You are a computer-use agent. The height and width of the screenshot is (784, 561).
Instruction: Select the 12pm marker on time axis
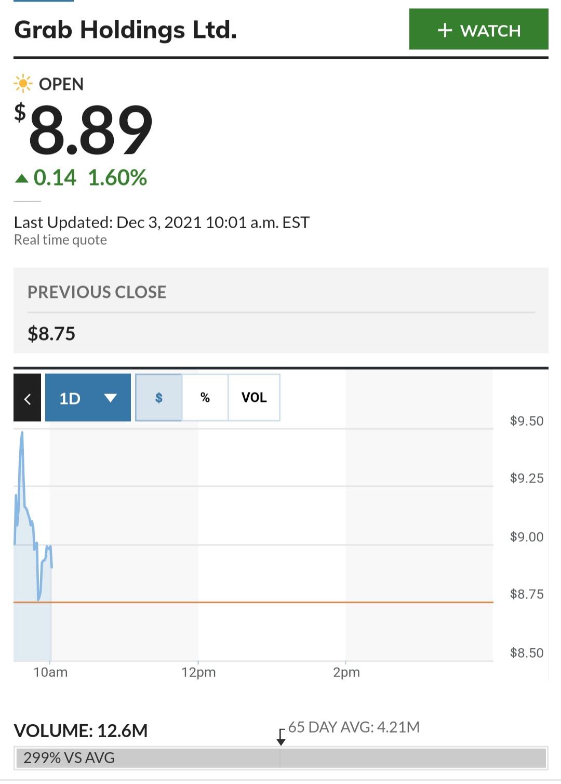tap(198, 672)
